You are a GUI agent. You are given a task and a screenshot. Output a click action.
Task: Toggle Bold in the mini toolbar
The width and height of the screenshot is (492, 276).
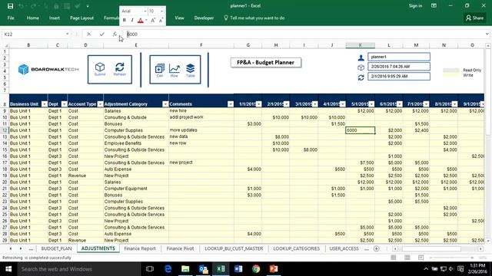[x=125, y=21]
